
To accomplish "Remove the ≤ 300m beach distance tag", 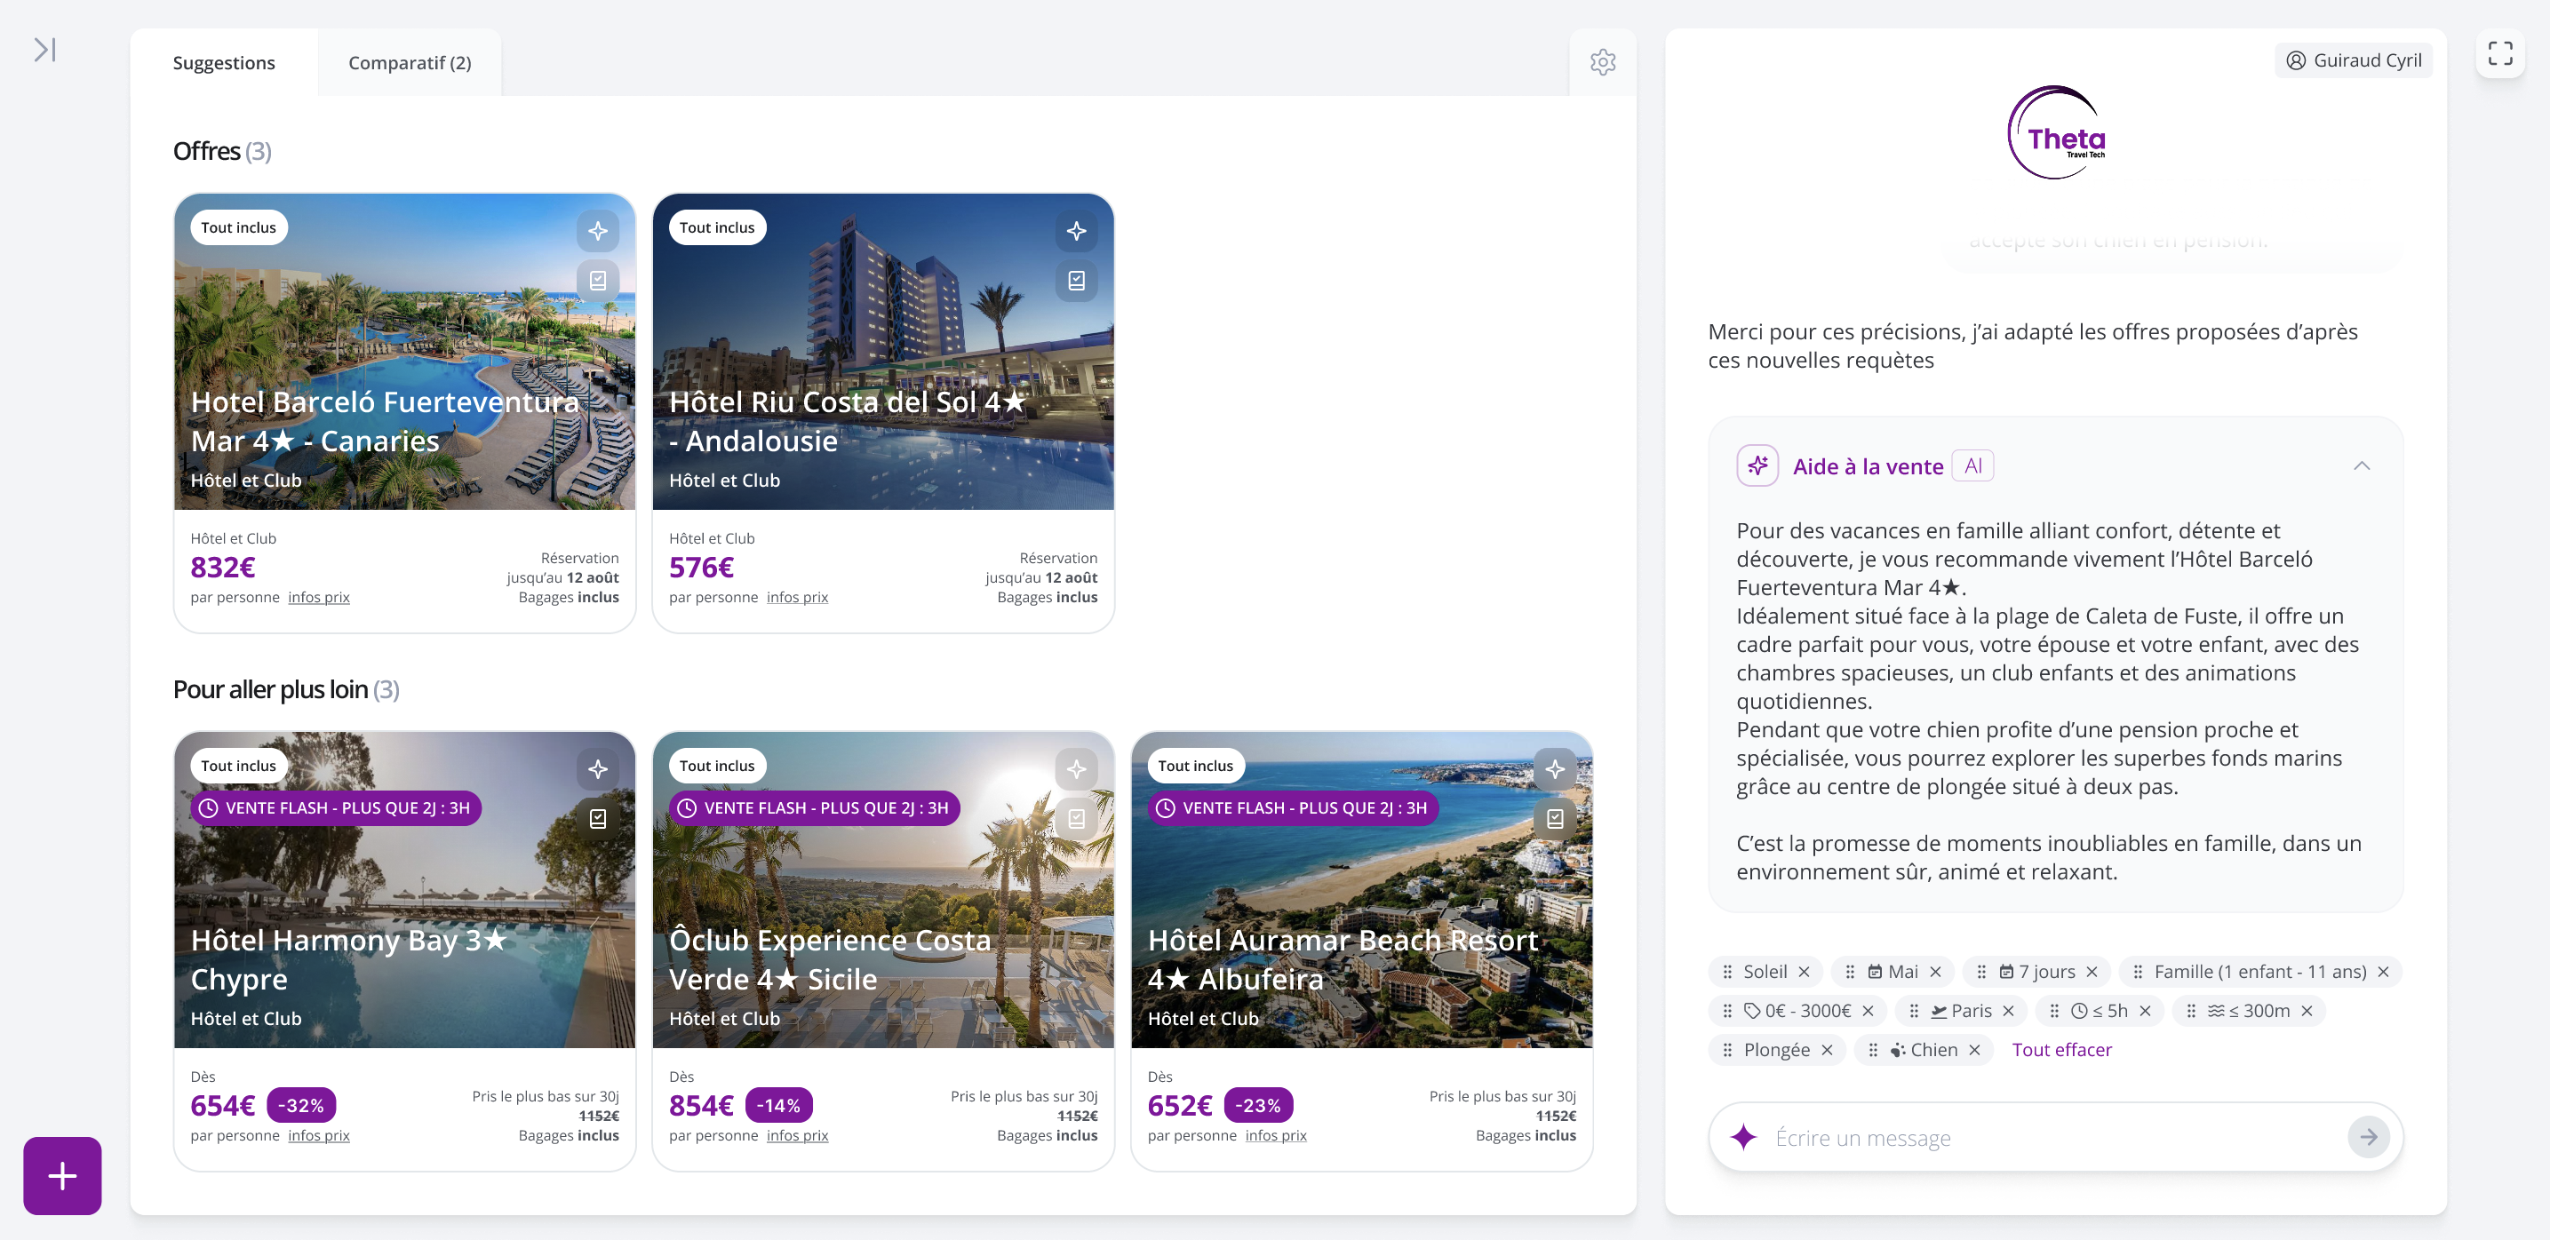I will point(2307,1011).
